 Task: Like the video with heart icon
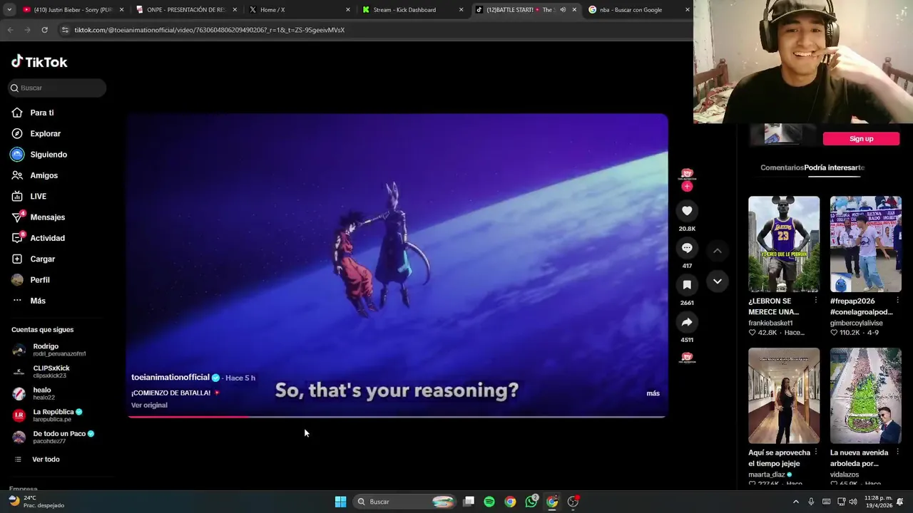687,211
